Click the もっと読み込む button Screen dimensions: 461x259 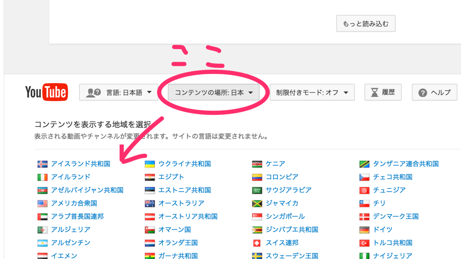tap(366, 24)
